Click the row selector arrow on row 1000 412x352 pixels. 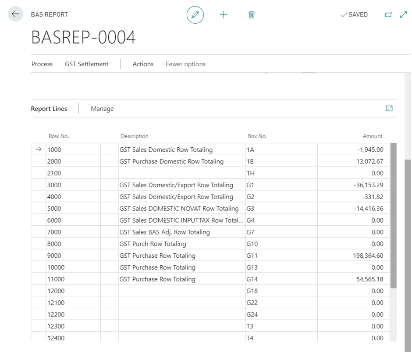click(38, 149)
